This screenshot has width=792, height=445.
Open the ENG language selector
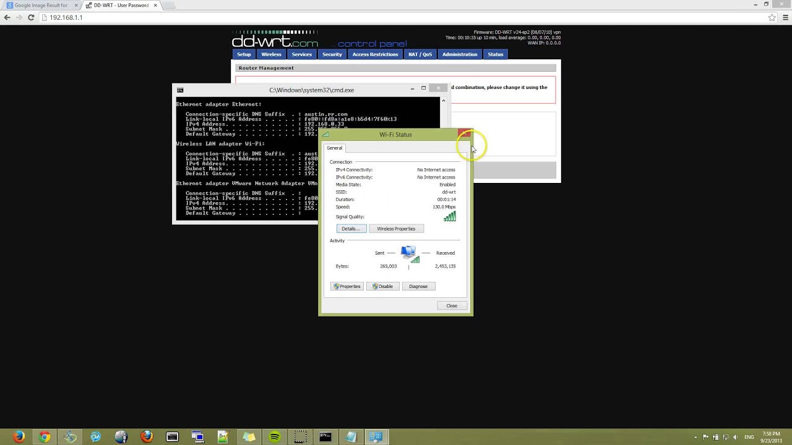(749, 437)
